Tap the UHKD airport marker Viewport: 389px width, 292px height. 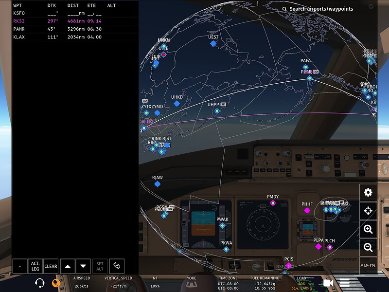click(x=177, y=104)
